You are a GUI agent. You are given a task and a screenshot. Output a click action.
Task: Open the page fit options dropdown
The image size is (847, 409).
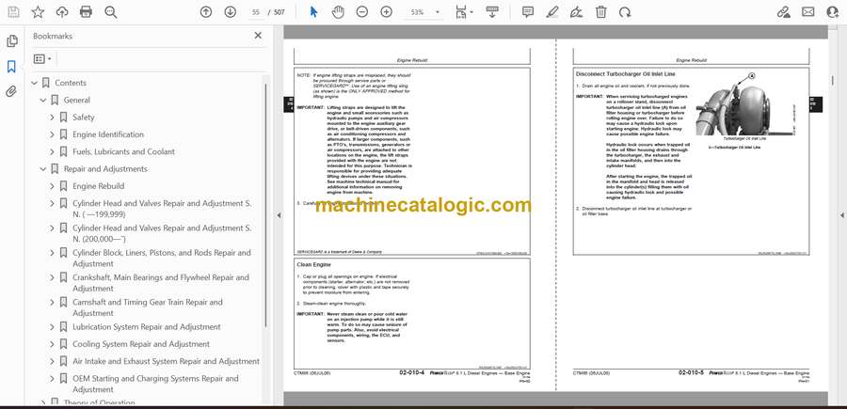coord(463,12)
